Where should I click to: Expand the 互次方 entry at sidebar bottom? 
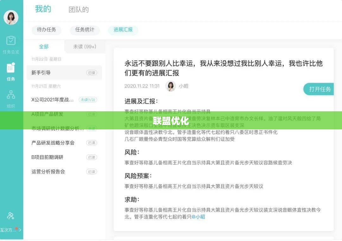11,230
